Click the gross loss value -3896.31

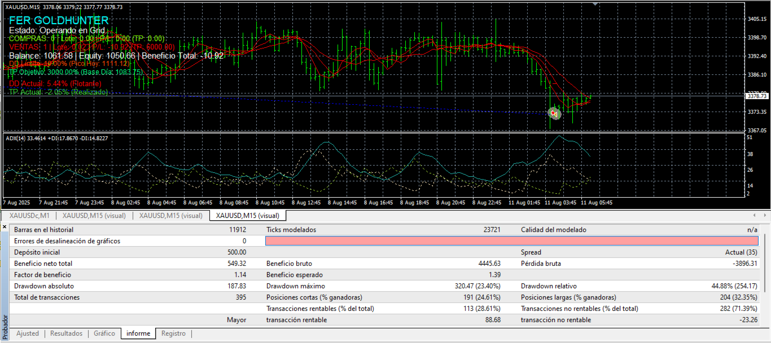click(744, 264)
